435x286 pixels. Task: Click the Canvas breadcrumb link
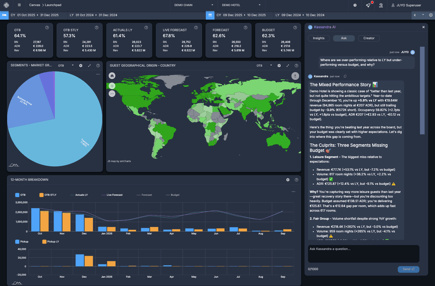point(35,5)
